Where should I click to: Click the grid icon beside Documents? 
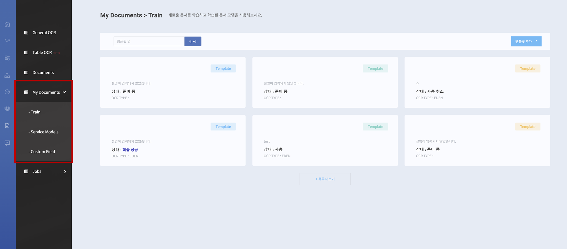[x=26, y=72]
